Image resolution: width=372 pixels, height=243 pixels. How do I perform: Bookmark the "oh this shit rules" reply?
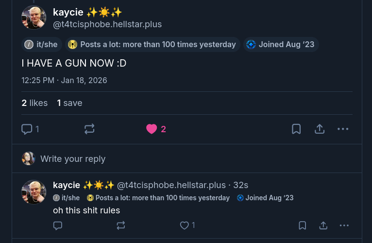point(302,226)
